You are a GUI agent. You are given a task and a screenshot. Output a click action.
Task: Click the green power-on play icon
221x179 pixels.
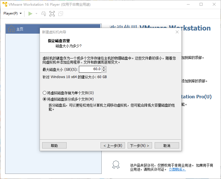point(30,14)
